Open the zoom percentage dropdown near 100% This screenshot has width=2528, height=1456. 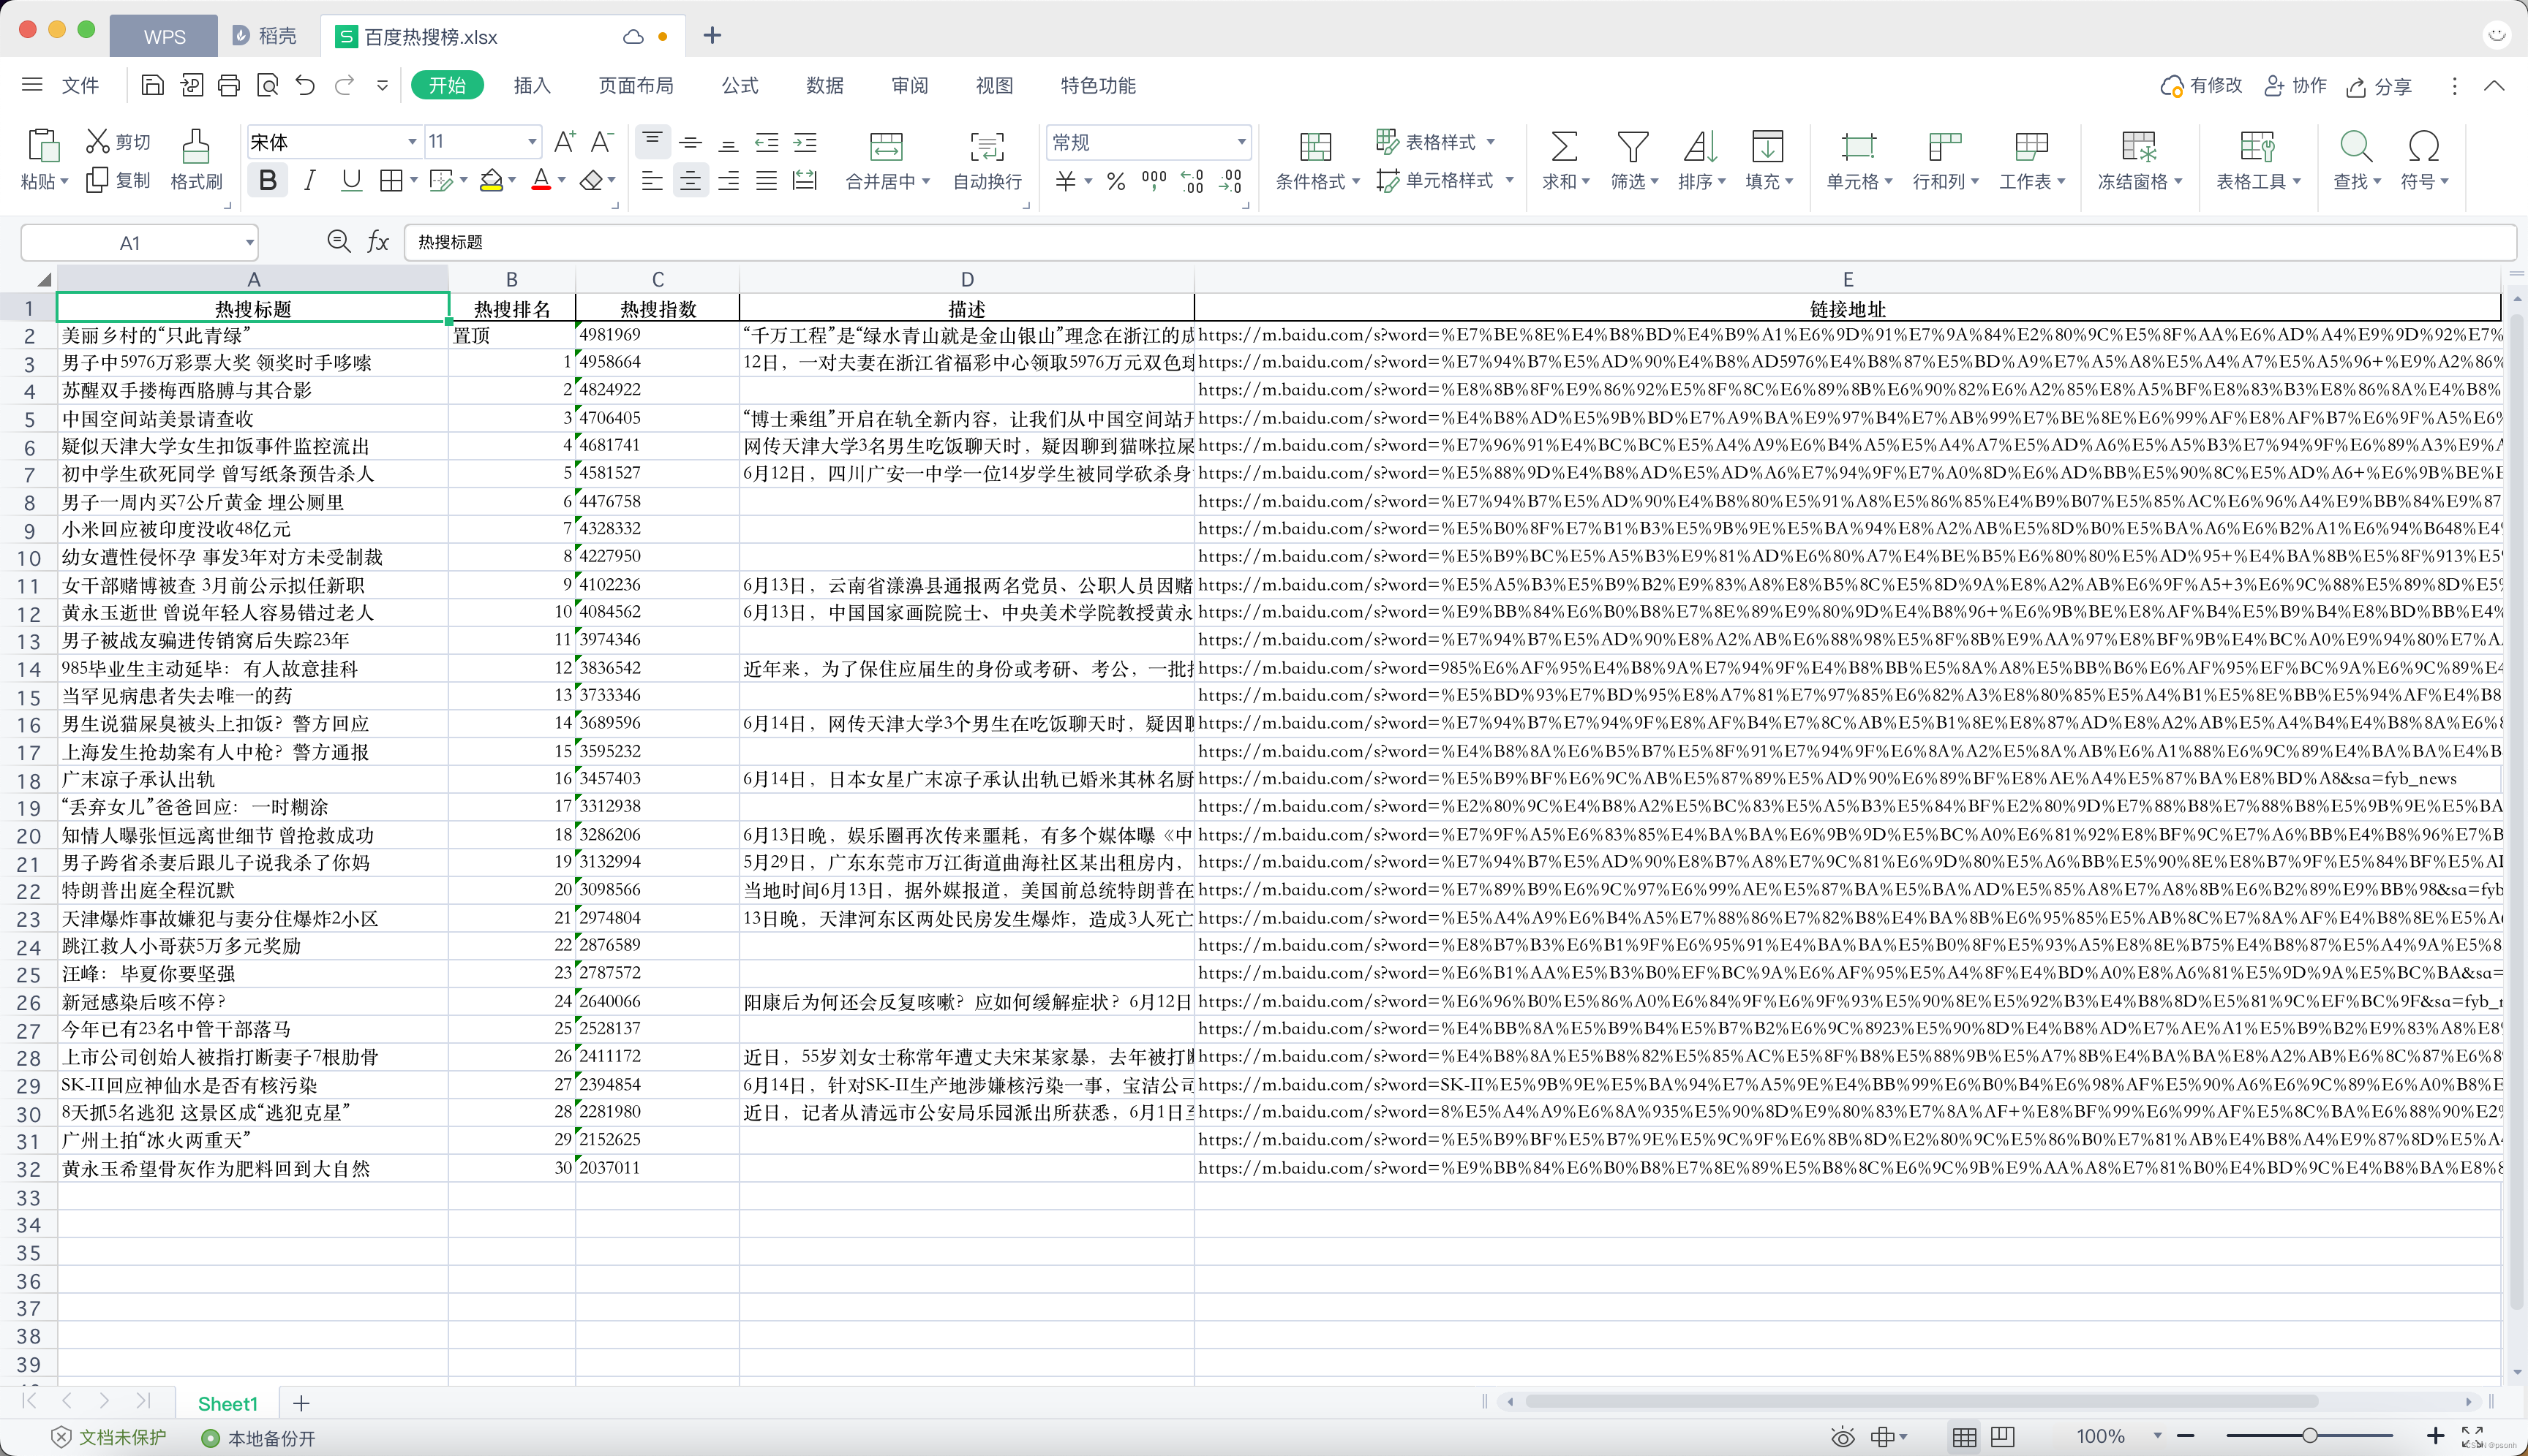(x=2158, y=1437)
